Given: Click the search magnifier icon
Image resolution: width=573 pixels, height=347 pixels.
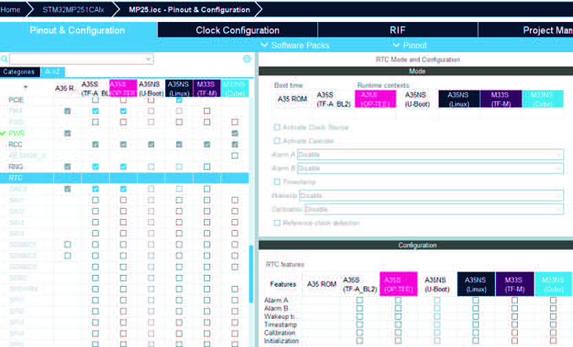Looking at the screenshot, I should (4, 59).
